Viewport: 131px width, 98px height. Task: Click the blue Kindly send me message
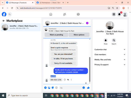[x=71, y=71]
